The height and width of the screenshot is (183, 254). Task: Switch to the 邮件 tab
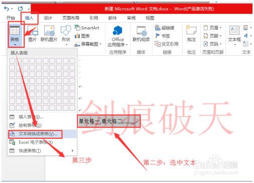[x=112, y=18]
